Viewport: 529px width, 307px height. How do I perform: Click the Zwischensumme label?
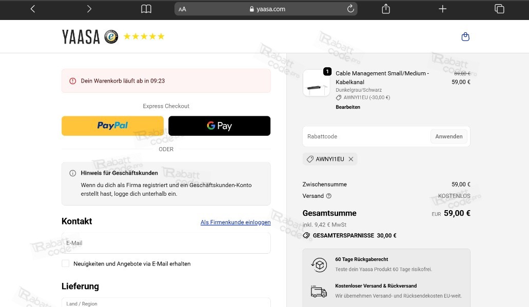click(325, 185)
